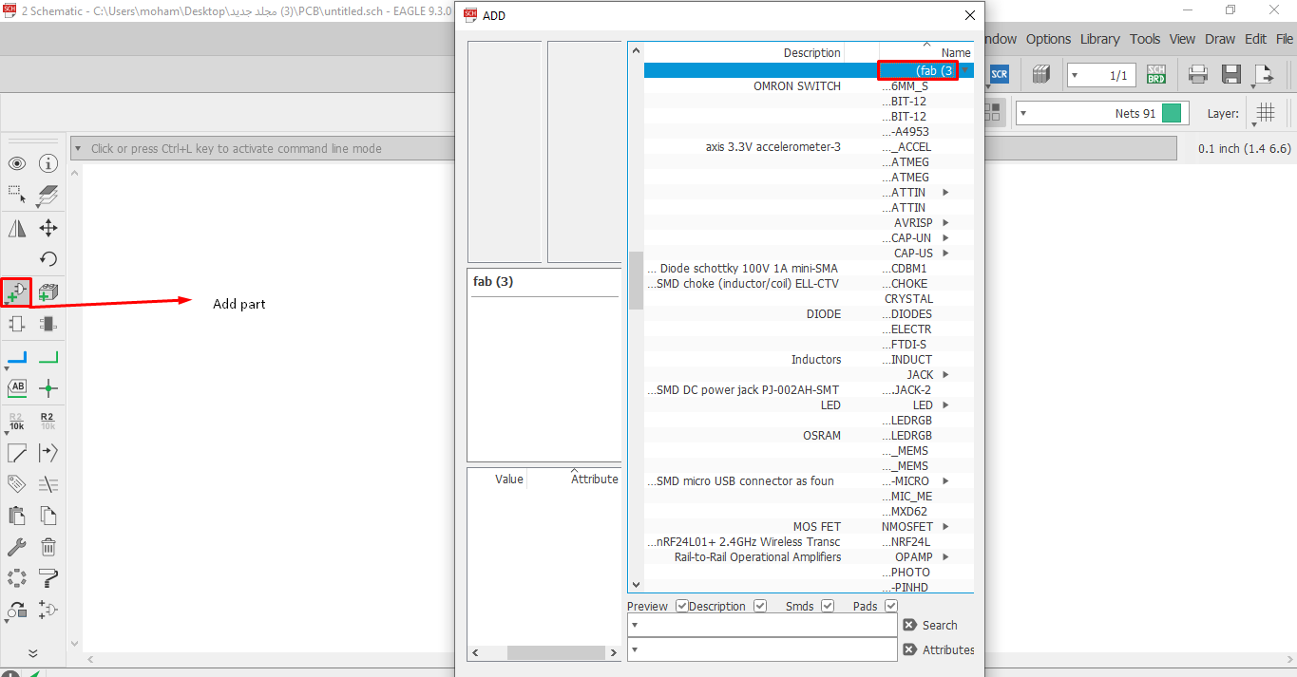
Task: Open the Edit menu
Action: tap(1255, 39)
